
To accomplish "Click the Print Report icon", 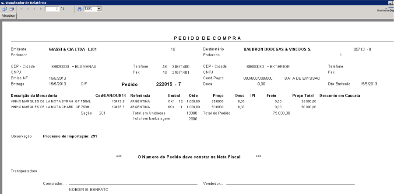I will pos(11,9).
